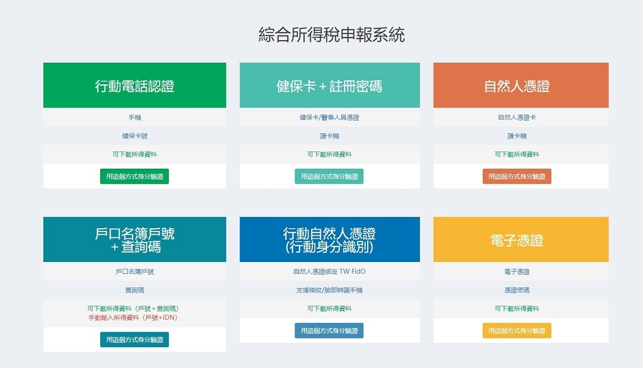Select the 行動自然人憑證(行動身分識別) blue header
This screenshot has height=368, width=643.
330,239
